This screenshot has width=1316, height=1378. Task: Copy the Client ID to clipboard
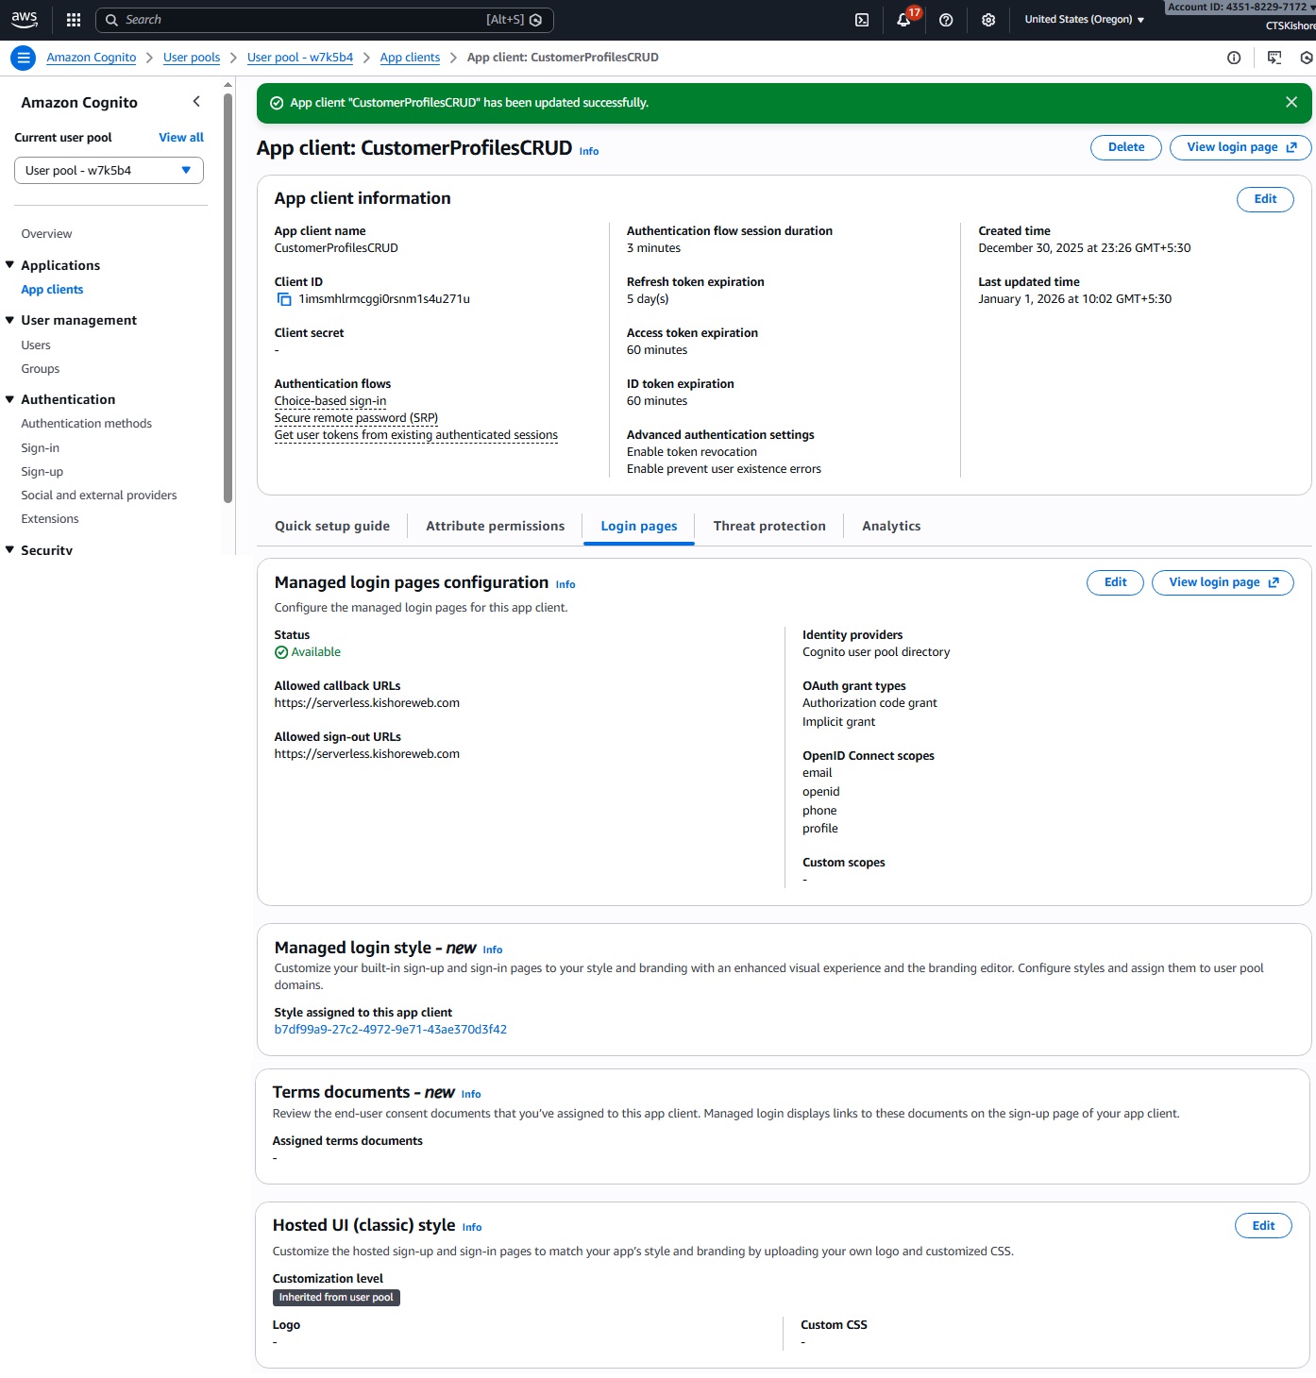pyautogui.click(x=284, y=299)
